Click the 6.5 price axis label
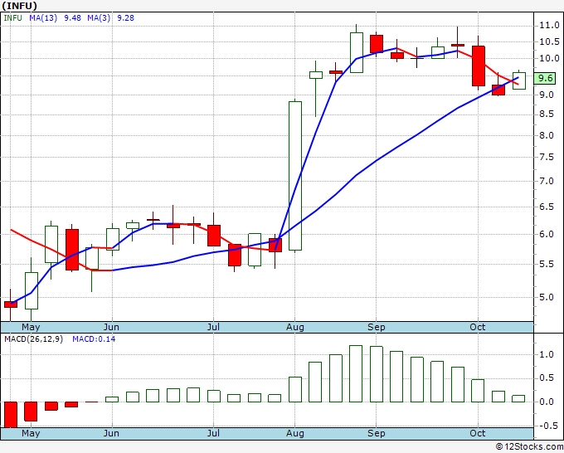This screenshot has width=564, height=453. coord(547,207)
